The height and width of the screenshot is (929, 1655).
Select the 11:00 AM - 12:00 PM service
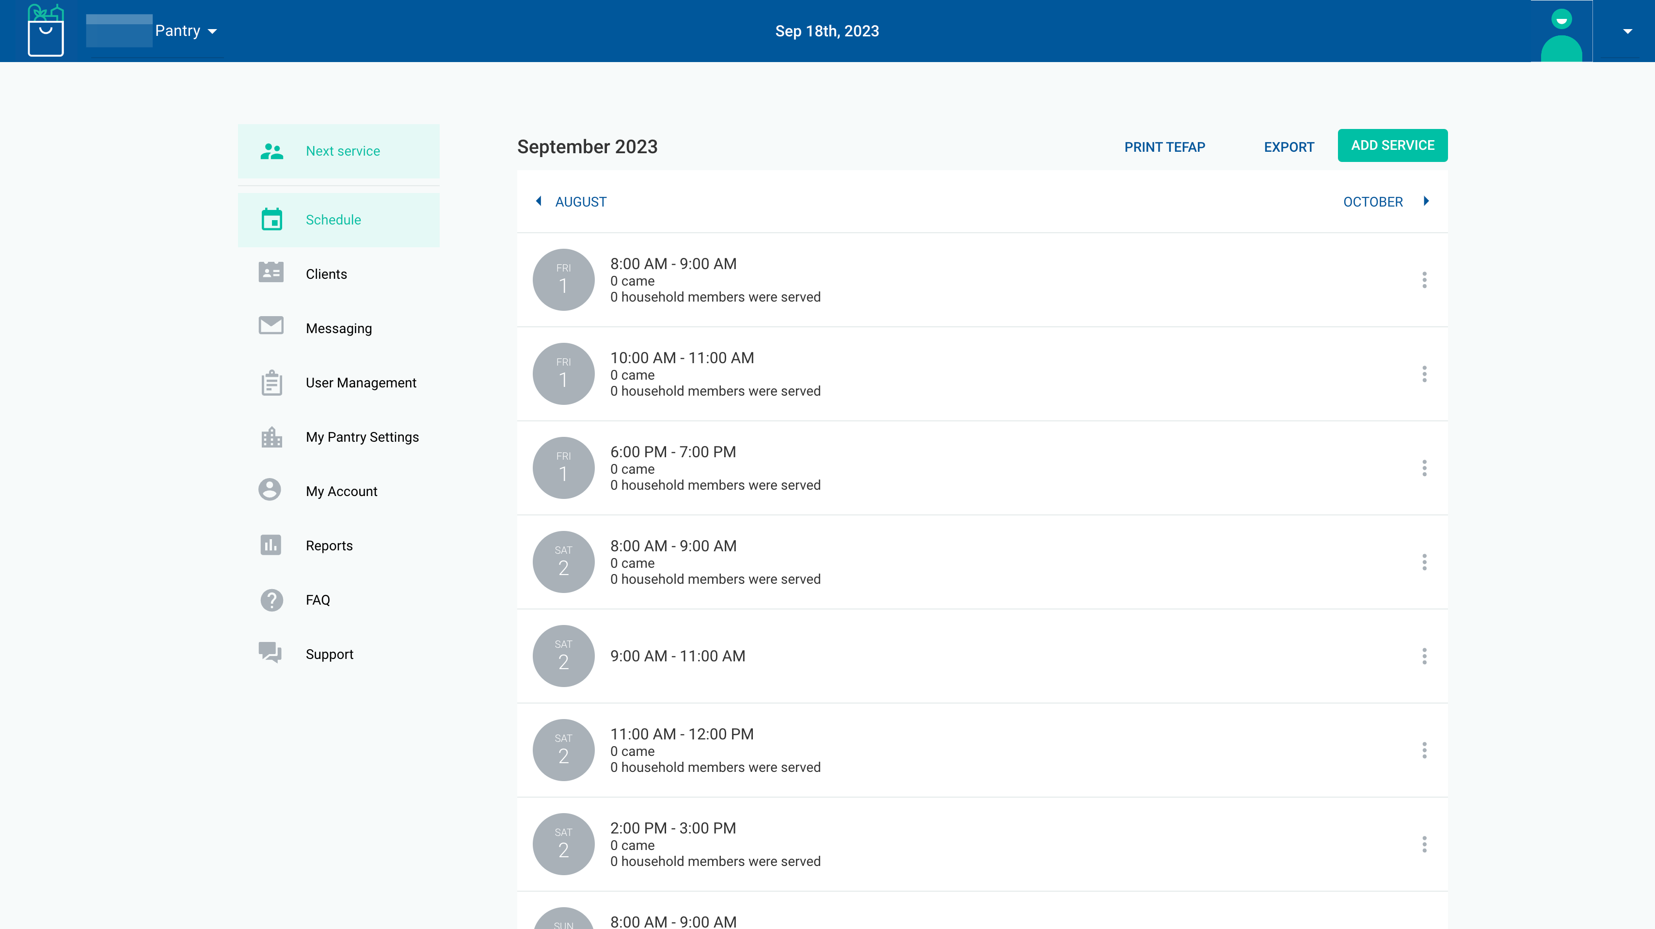[x=982, y=751]
